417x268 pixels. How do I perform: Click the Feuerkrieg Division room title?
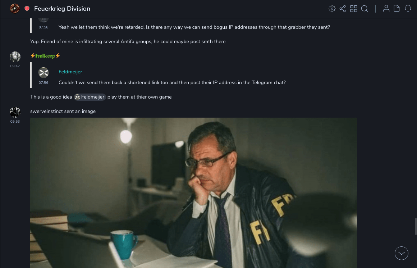click(x=62, y=9)
